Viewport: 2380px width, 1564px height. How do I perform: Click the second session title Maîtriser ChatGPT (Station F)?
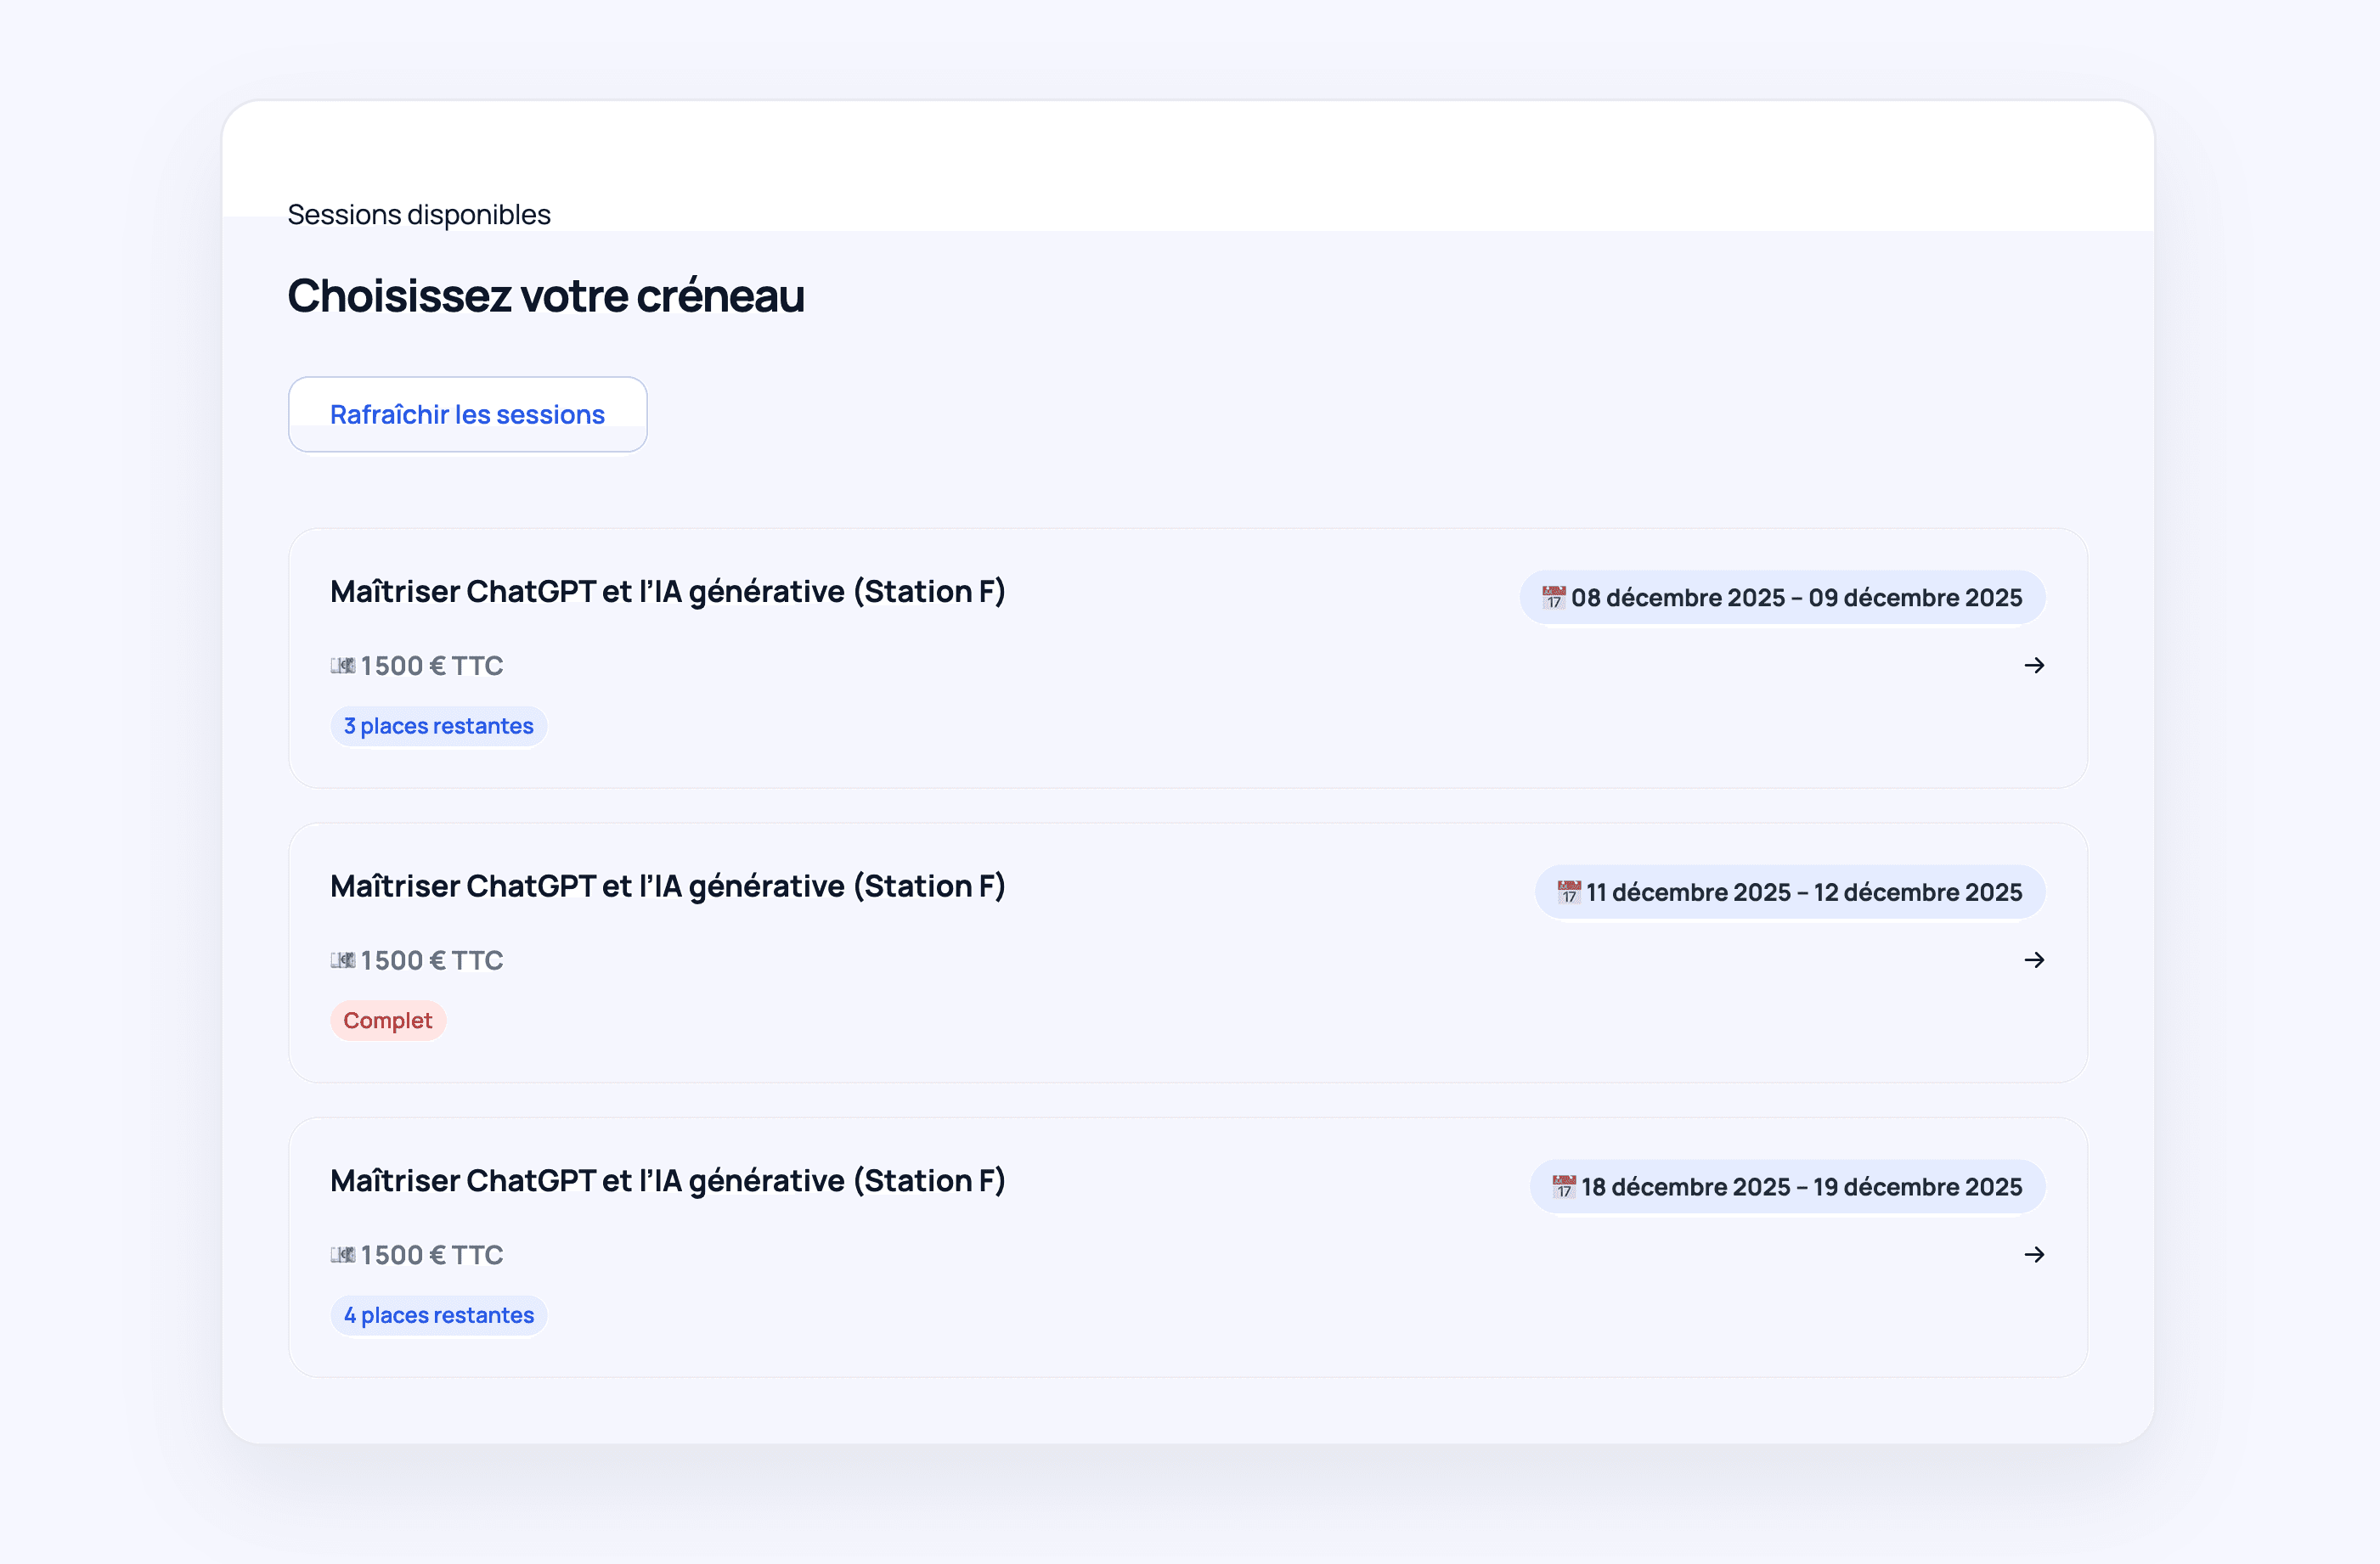(668, 886)
